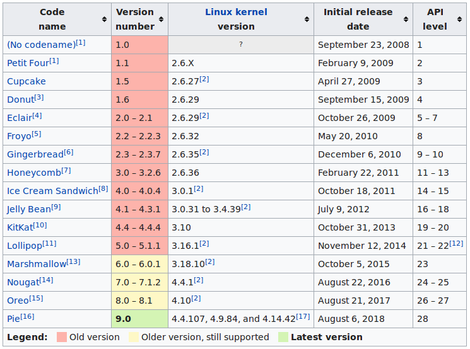Follow footnote [4] next to Eclair
The width and height of the screenshot is (470, 349).
pyautogui.click(x=37, y=116)
